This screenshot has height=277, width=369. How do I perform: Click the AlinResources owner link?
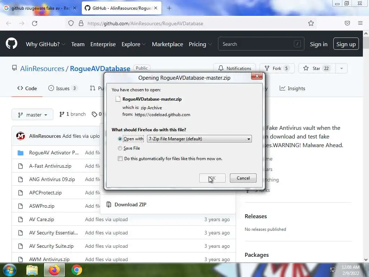coord(42,69)
